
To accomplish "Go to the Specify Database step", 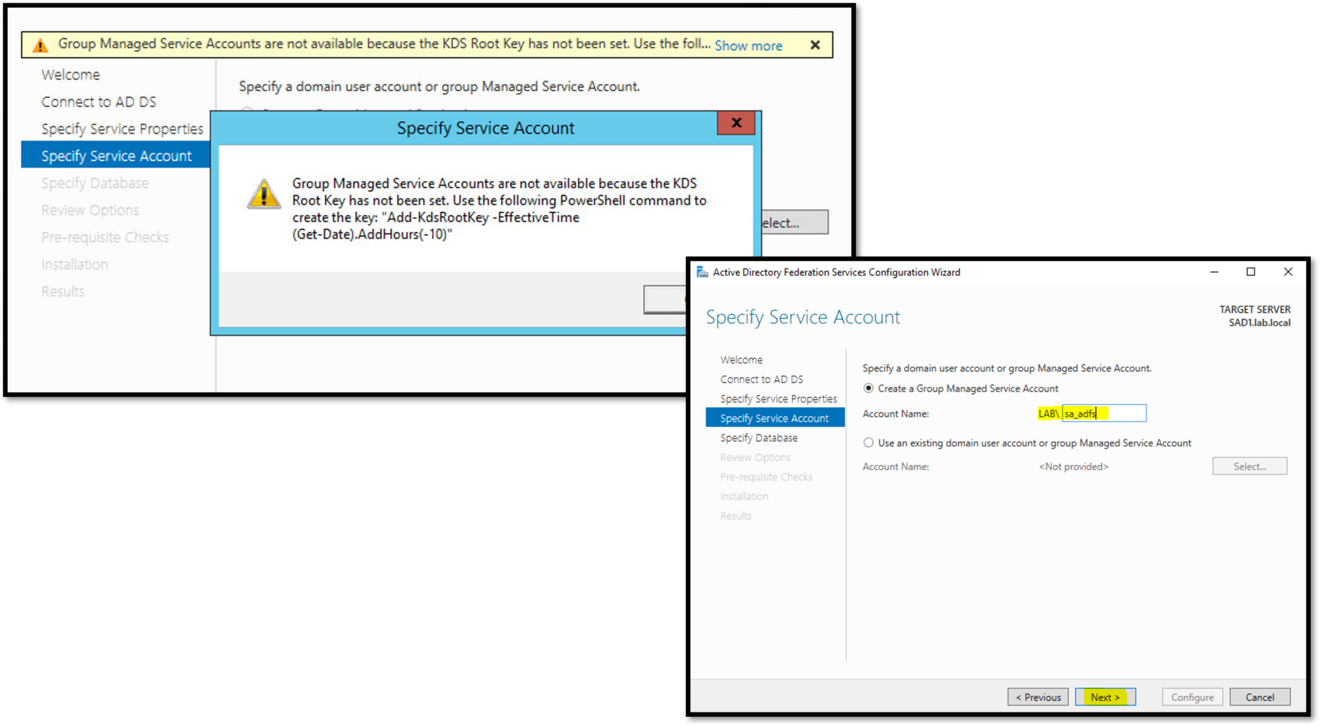I will (x=758, y=437).
